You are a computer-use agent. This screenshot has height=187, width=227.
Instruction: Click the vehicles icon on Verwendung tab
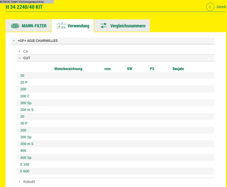click(61, 26)
